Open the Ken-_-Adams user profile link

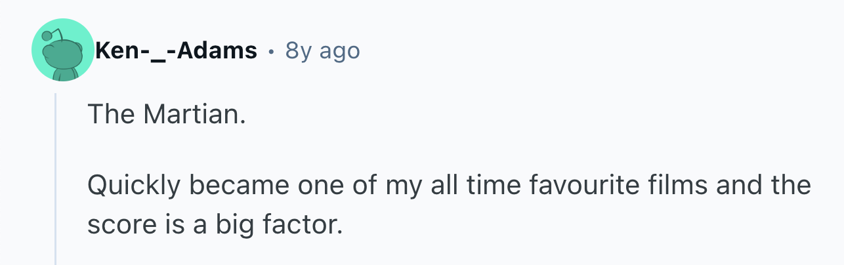[x=176, y=51]
